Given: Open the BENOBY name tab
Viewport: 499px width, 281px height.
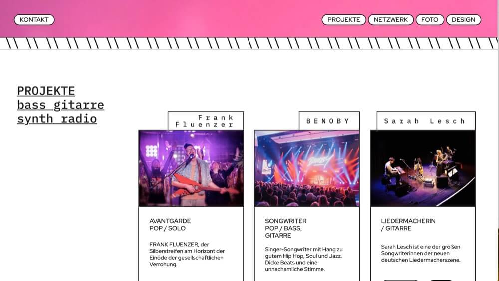Looking at the screenshot, I should click(x=329, y=121).
